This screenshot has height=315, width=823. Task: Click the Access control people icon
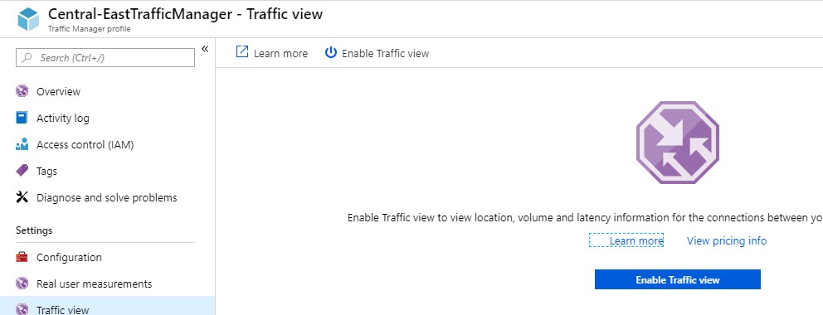click(x=22, y=145)
